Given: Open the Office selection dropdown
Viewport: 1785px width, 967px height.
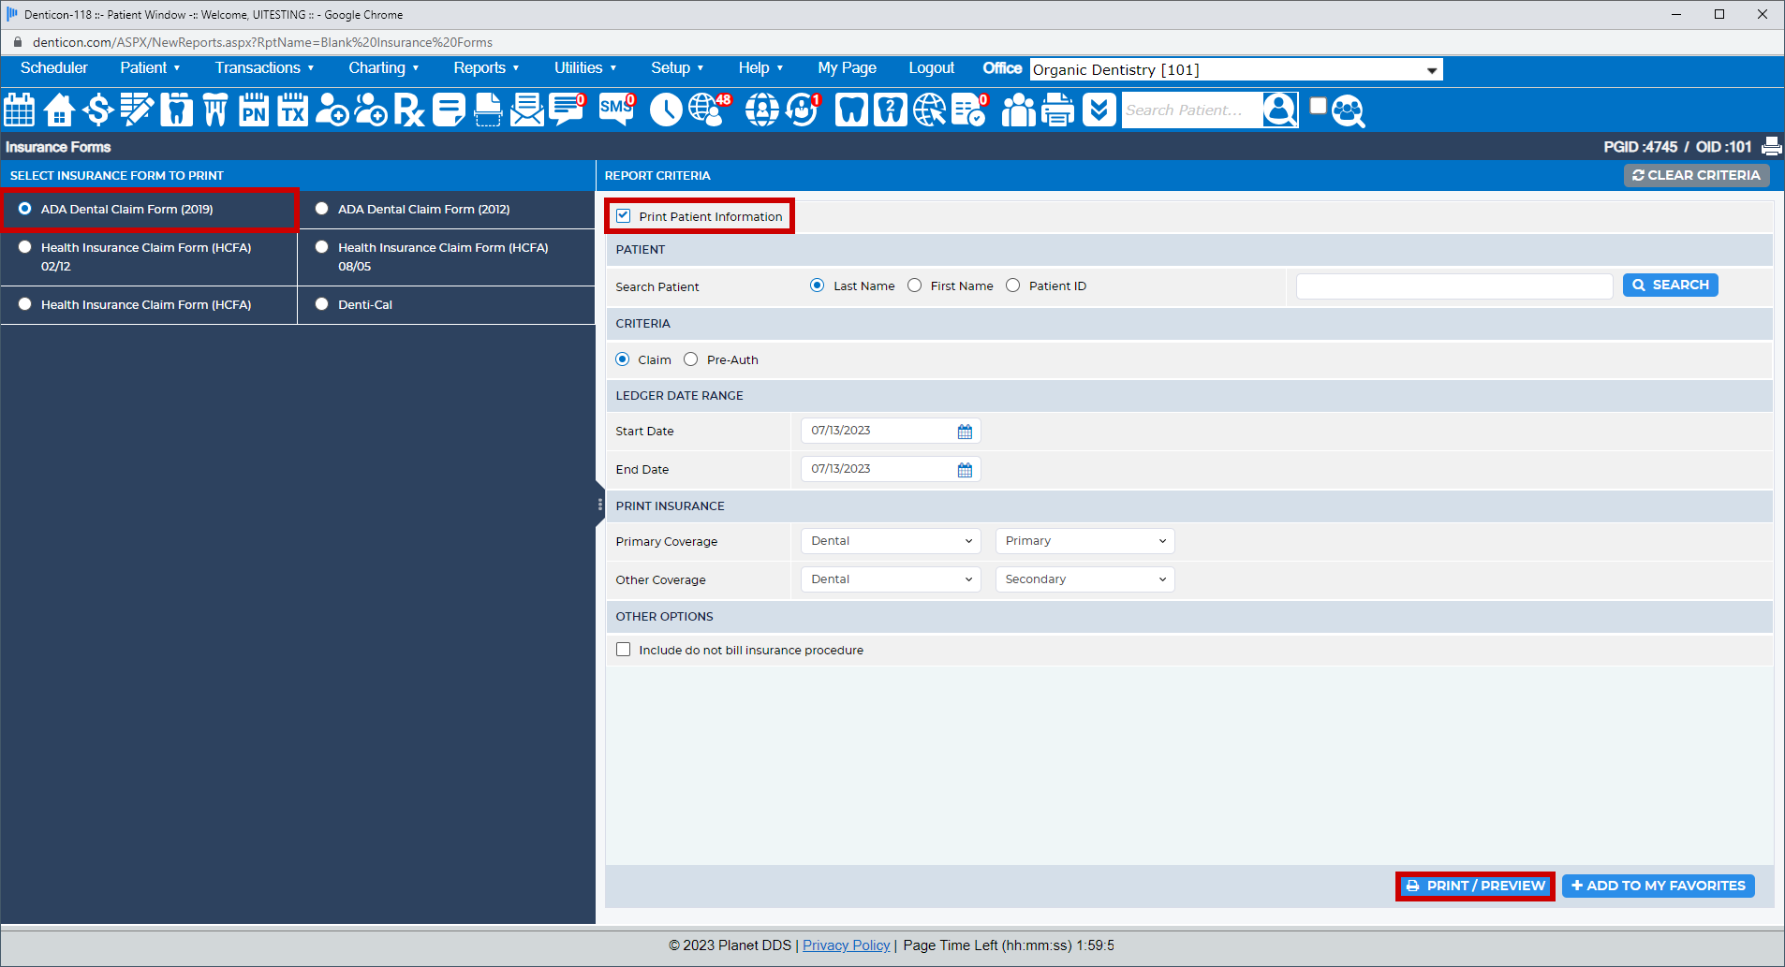Looking at the screenshot, I should [x=1236, y=69].
